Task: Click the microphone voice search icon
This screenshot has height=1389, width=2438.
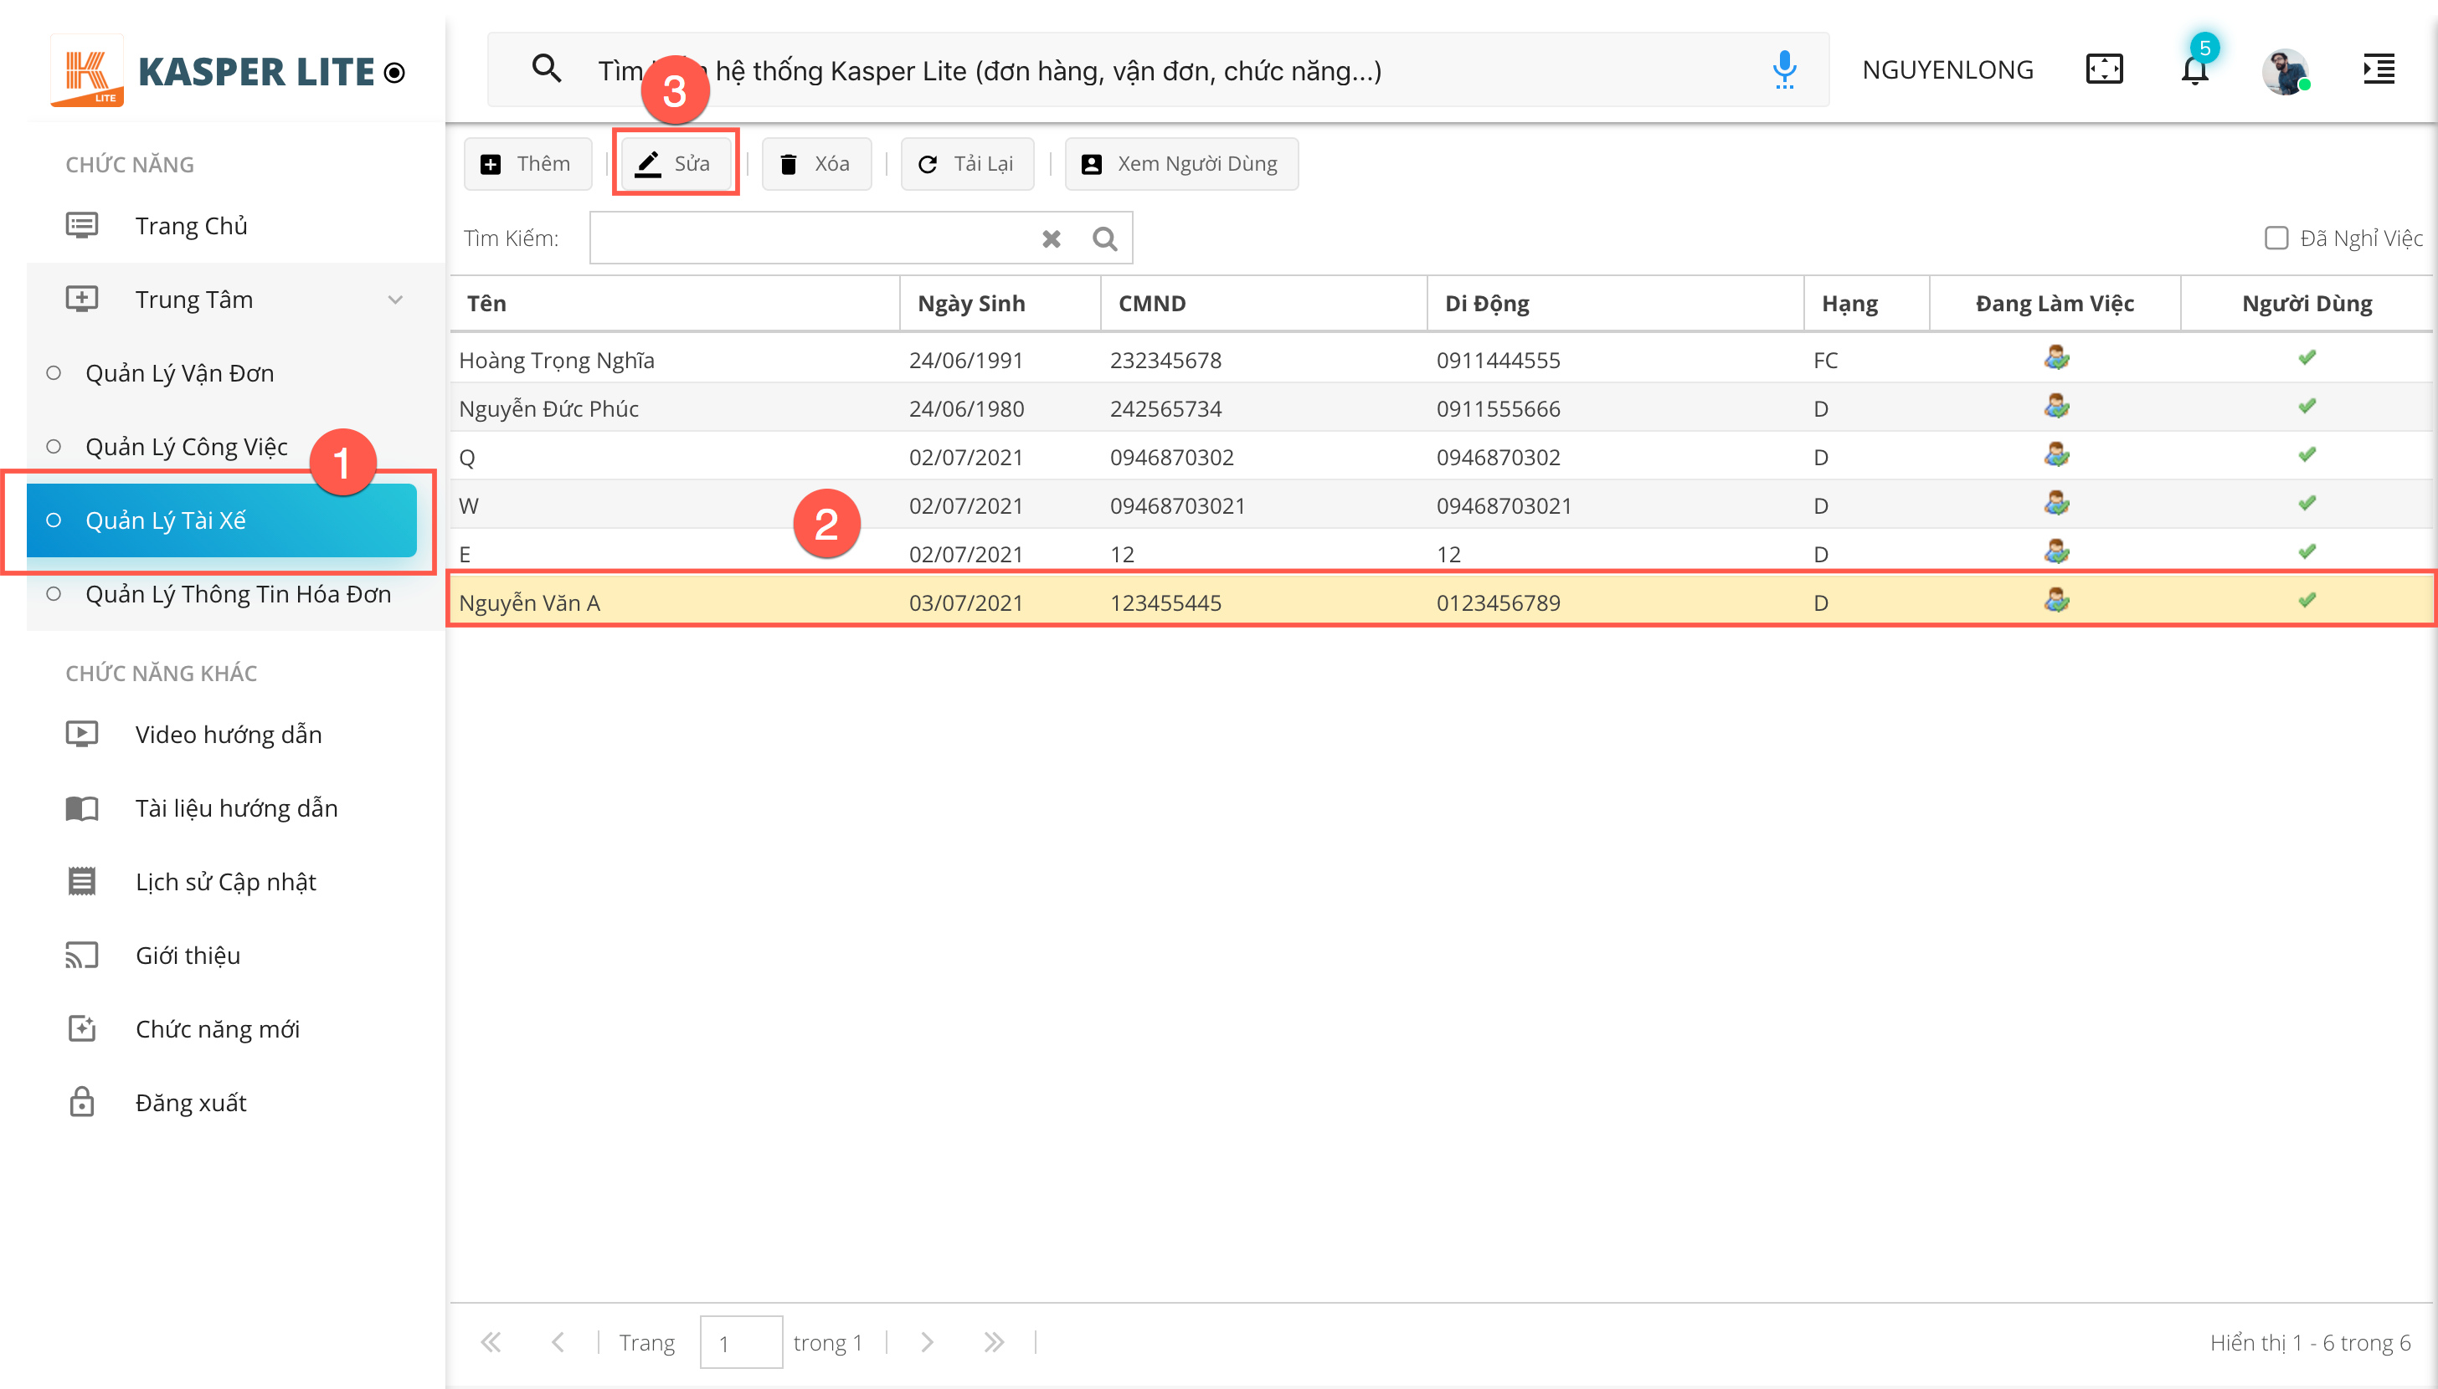Action: pos(1783,69)
